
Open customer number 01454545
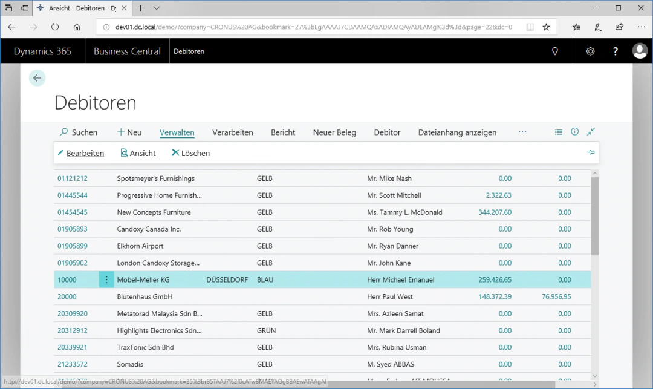coord(73,212)
